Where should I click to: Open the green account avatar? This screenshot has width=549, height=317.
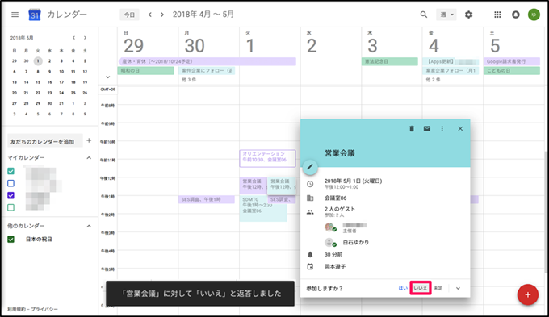[534, 15]
